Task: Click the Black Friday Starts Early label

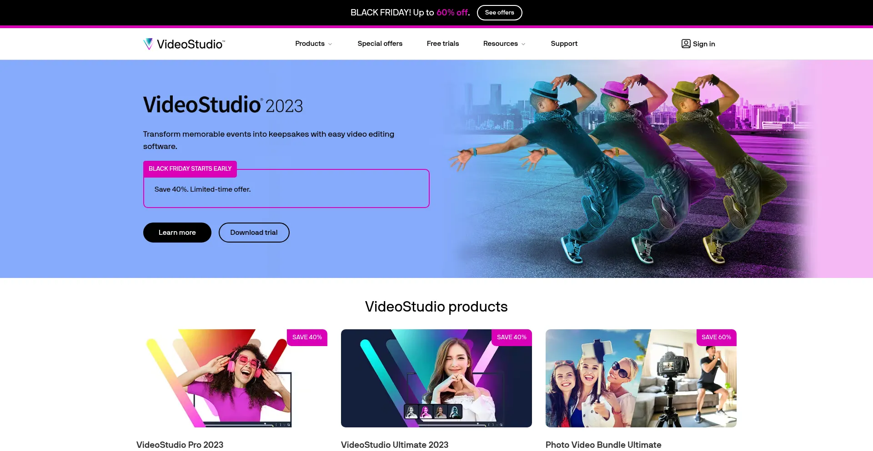Action: pyautogui.click(x=190, y=169)
